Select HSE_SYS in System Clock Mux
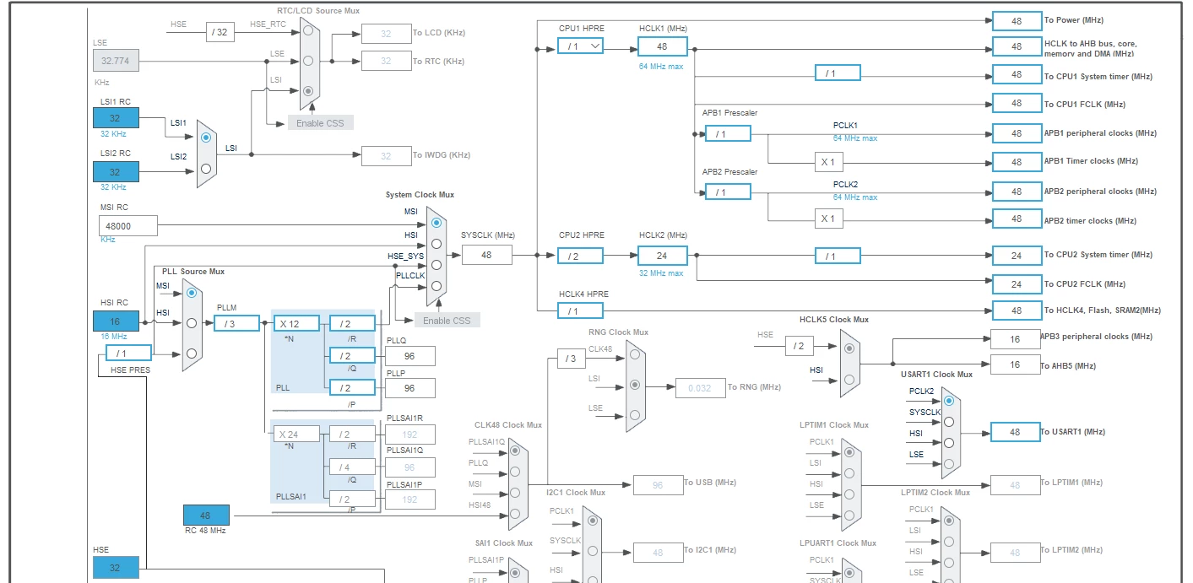The height and width of the screenshot is (583, 1193). (x=436, y=265)
